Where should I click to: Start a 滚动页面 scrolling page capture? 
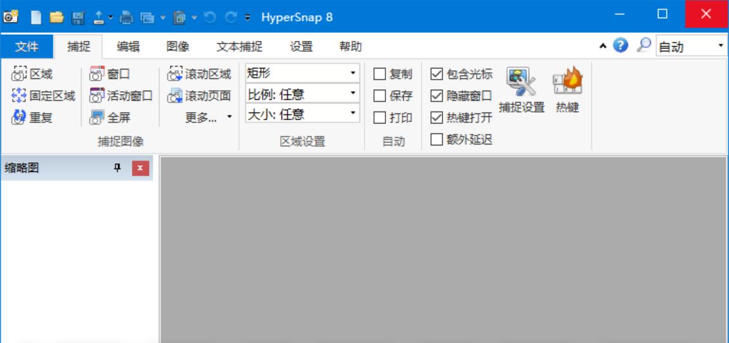coord(200,96)
